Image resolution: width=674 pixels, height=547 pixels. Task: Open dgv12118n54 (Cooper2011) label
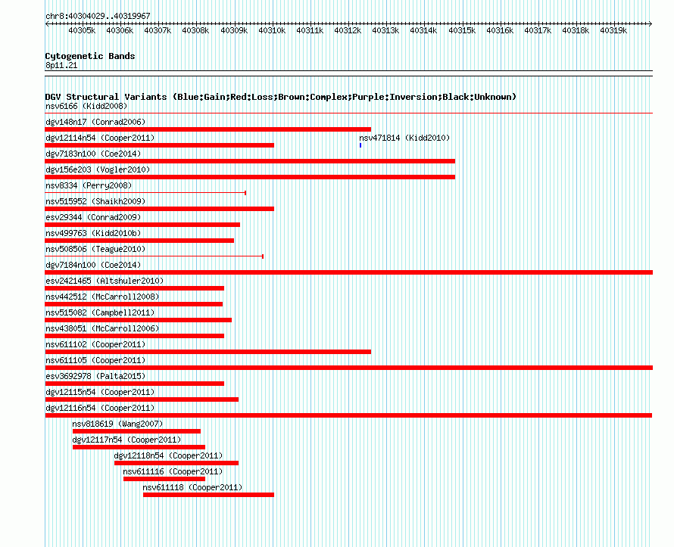click(168, 456)
